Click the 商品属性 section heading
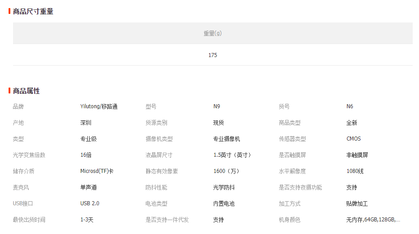The width and height of the screenshot is (419, 234). click(26, 91)
